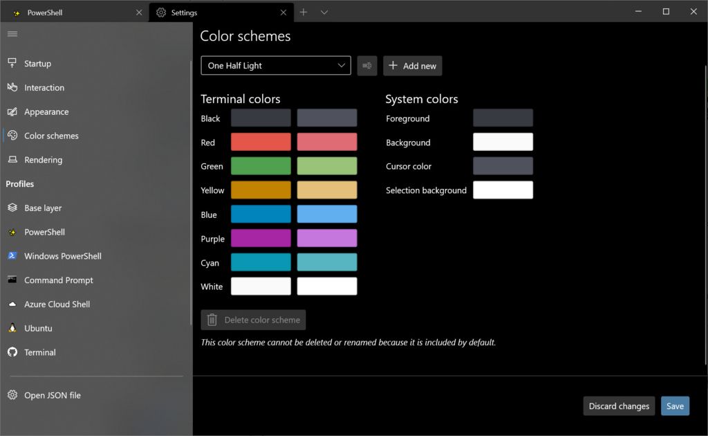The image size is (708, 436).
Task: Click the Open JSON file gear icon
Action: coord(12,395)
